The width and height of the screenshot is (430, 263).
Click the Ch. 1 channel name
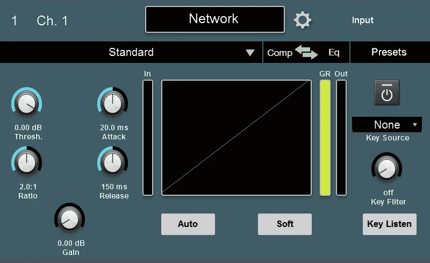coord(52,21)
